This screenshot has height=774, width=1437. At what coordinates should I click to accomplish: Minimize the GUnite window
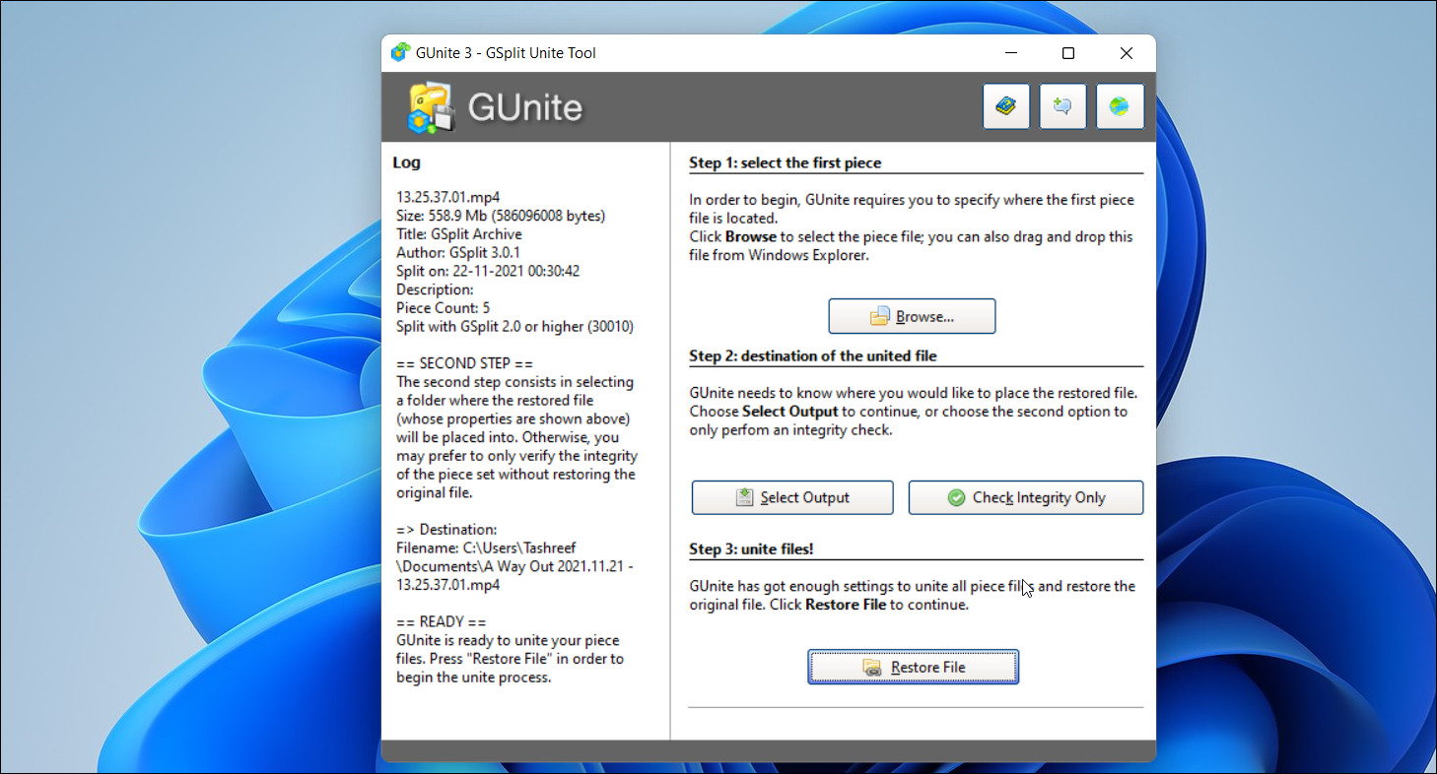(1011, 53)
